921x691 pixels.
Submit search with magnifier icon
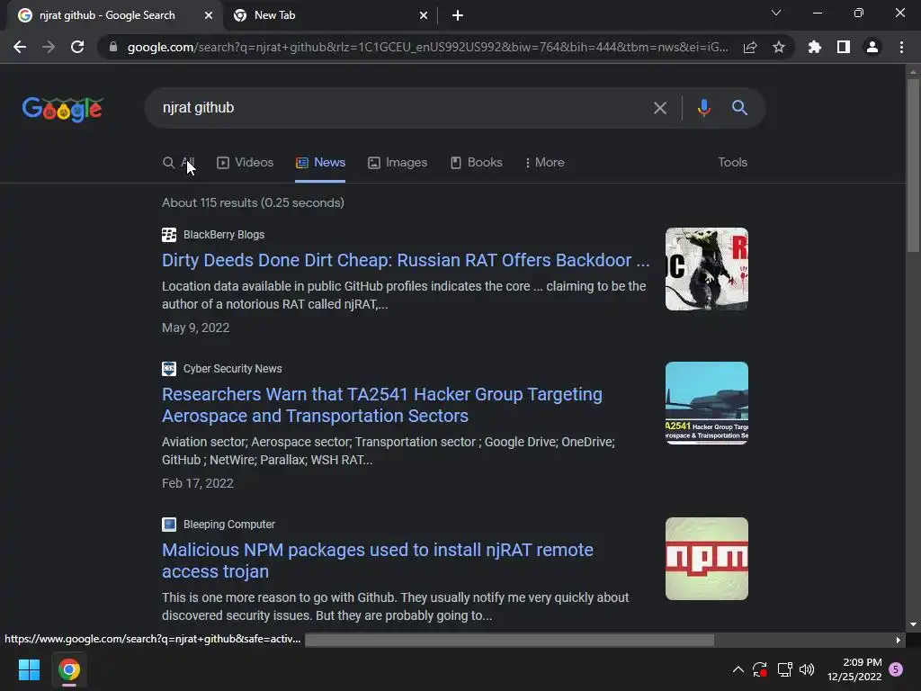(739, 108)
